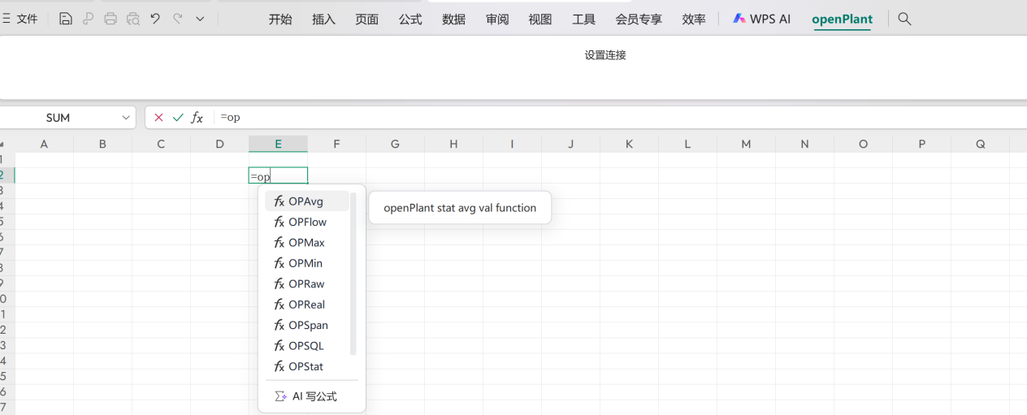1027x415 pixels.
Task: Switch to the 插入 tab
Action: [323, 19]
